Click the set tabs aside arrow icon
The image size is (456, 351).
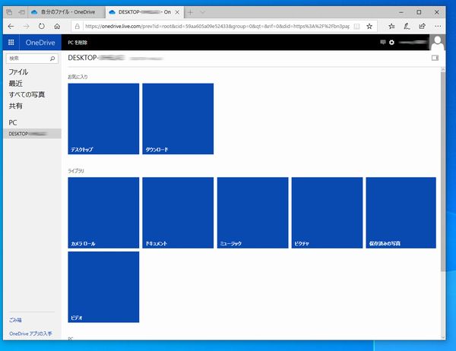21,12
